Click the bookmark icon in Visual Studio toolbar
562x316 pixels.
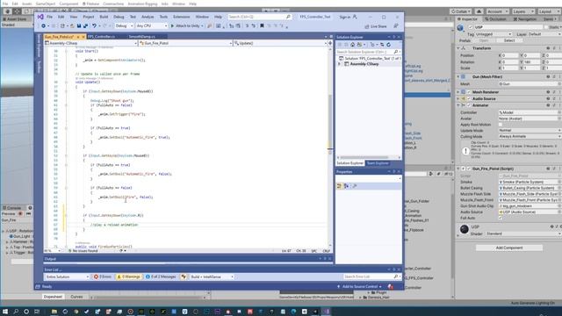(262, 25)
